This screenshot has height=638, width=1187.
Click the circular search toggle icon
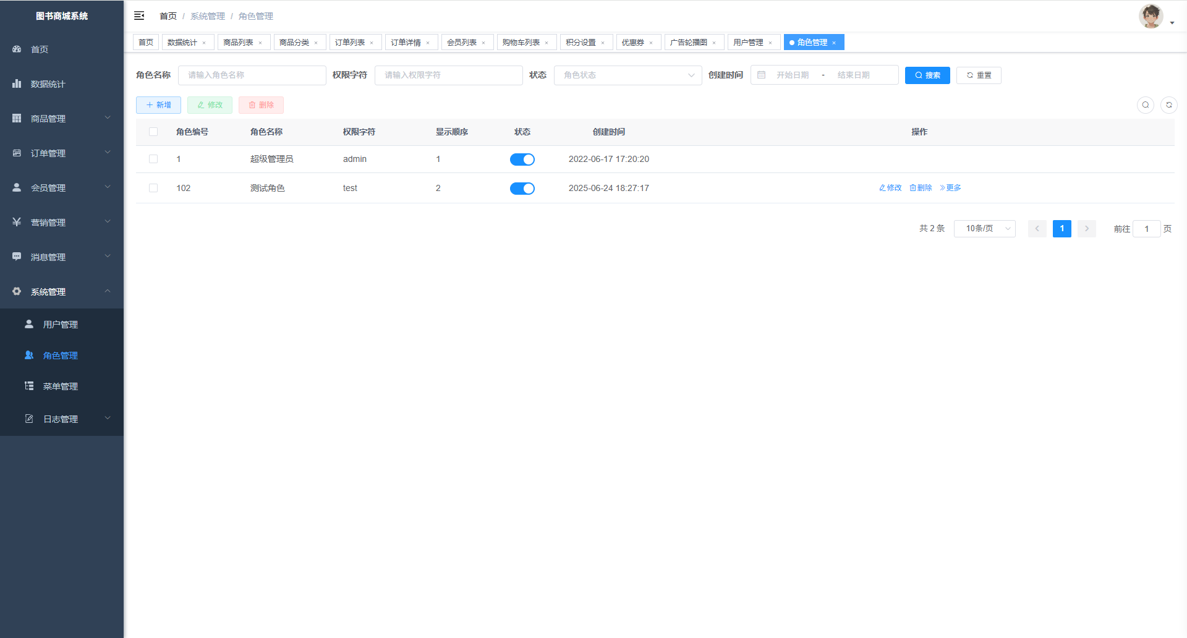[1146, 105]
